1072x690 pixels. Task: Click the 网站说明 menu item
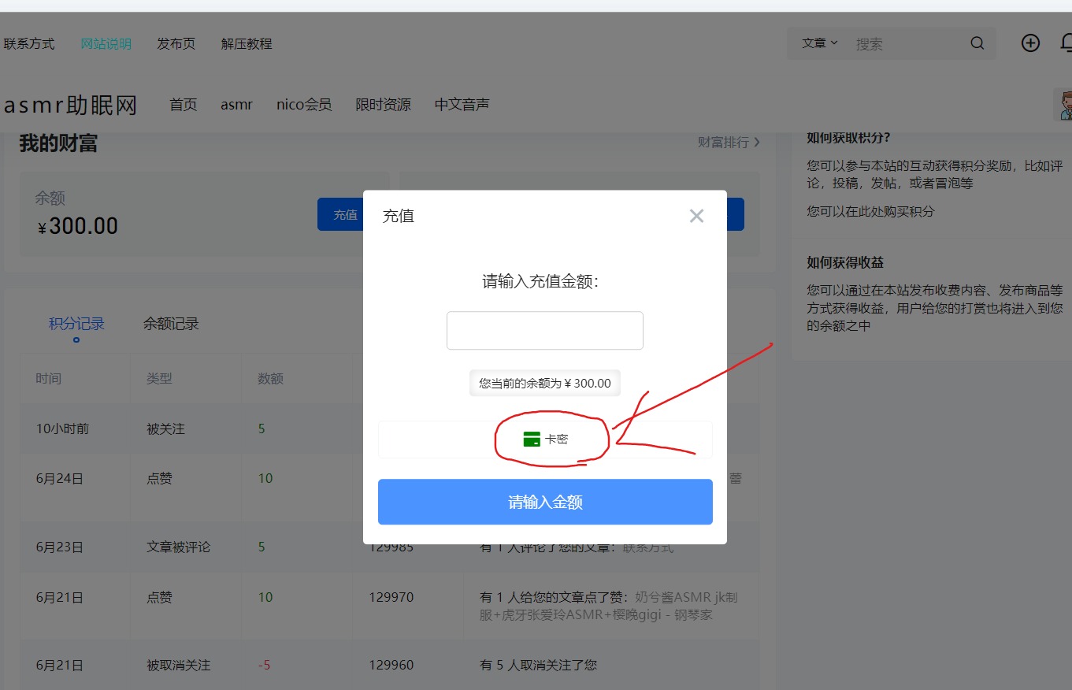106,44
